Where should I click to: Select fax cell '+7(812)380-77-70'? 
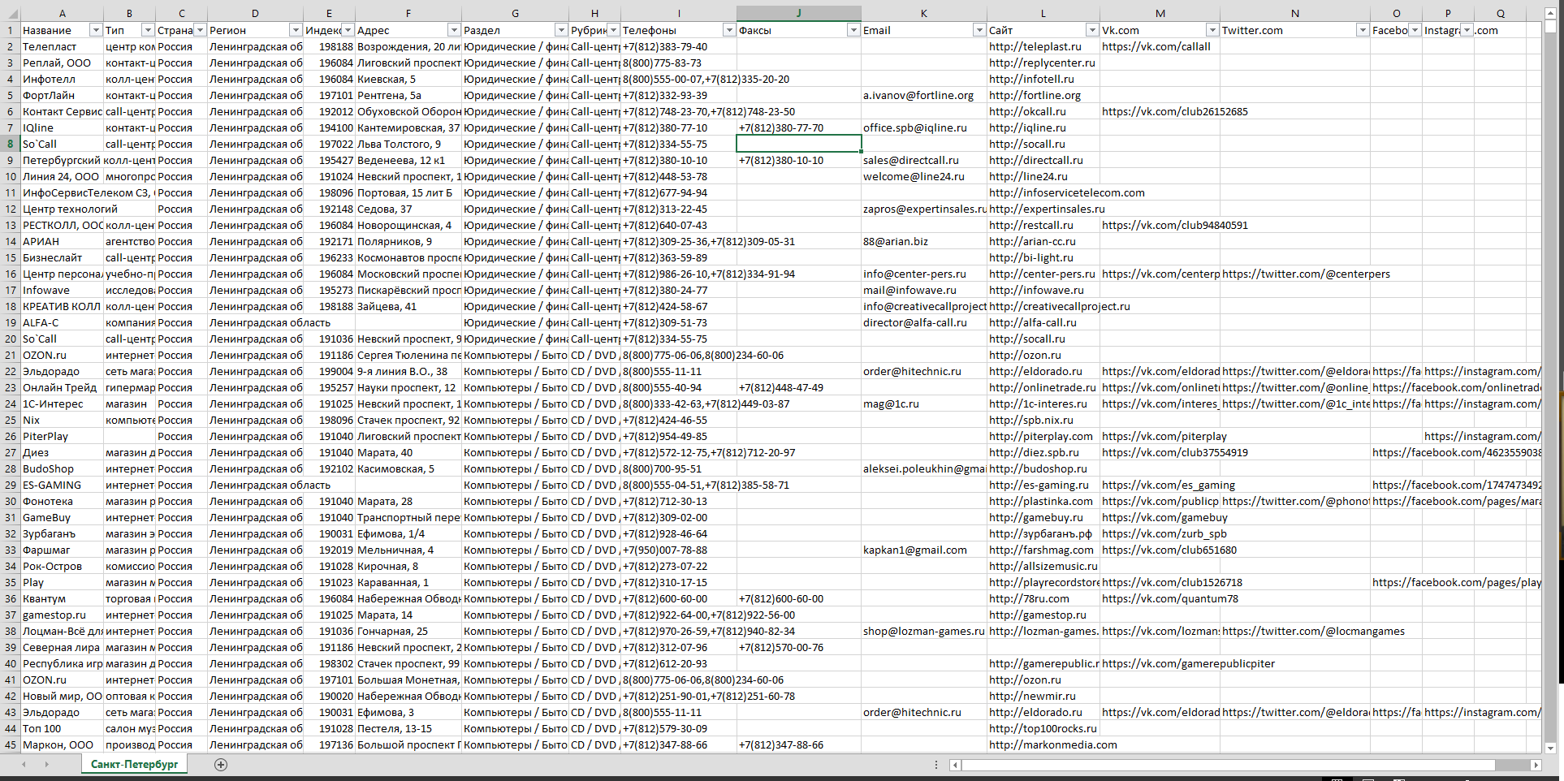799,127
